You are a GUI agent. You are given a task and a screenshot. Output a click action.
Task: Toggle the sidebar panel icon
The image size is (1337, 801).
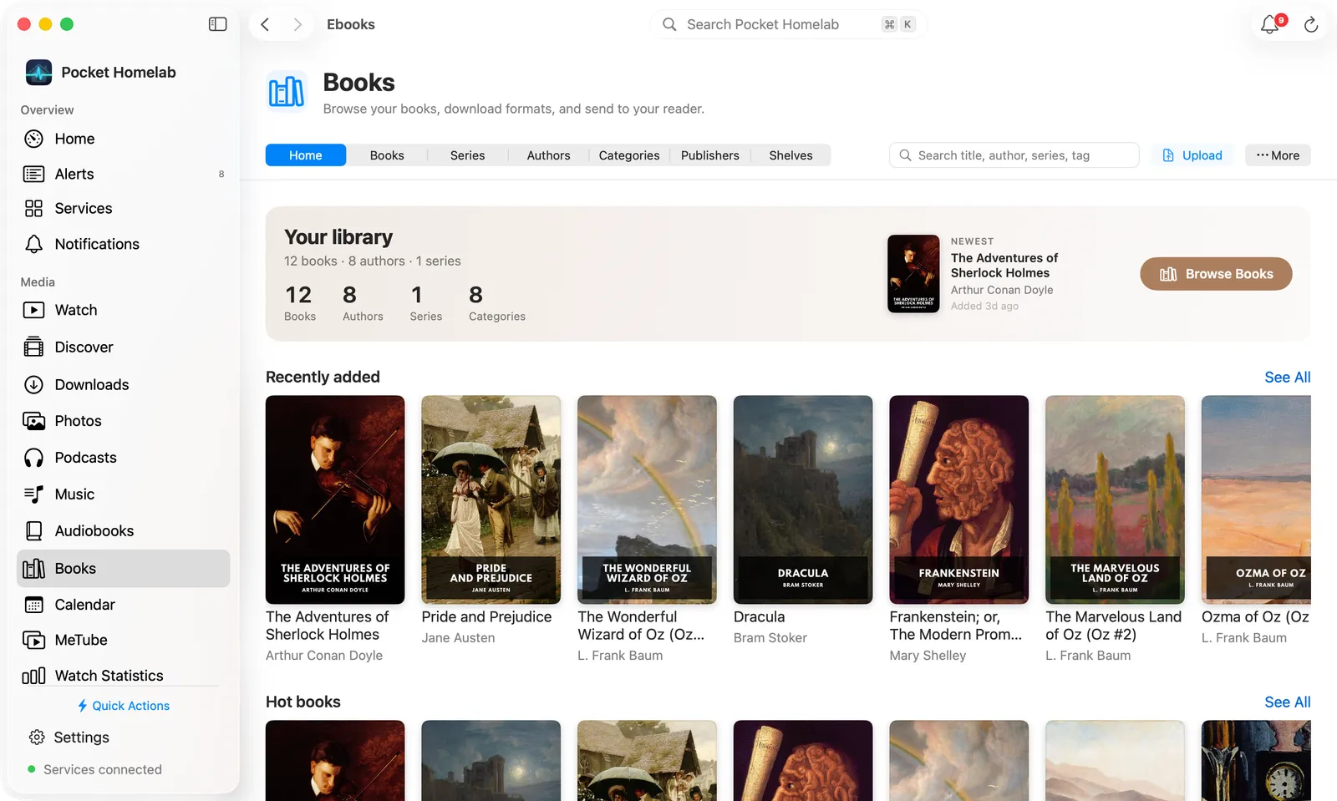(217, 24)
